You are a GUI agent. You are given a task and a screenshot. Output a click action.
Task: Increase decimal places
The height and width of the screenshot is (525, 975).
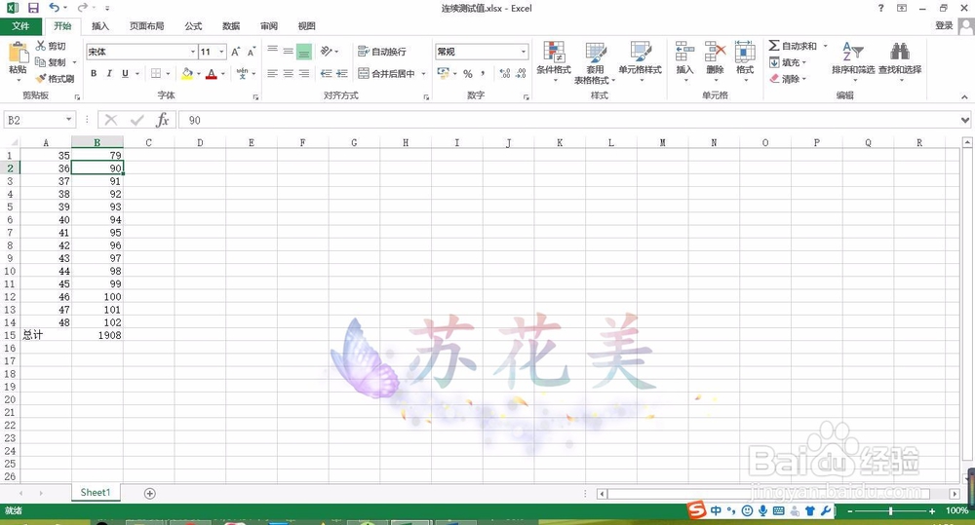pyautogui.click(x=505, y=73)
